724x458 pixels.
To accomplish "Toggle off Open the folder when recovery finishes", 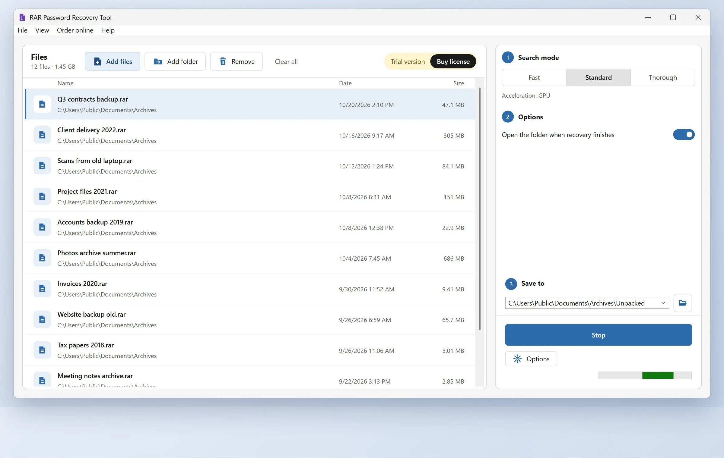I will pos(684,135).
